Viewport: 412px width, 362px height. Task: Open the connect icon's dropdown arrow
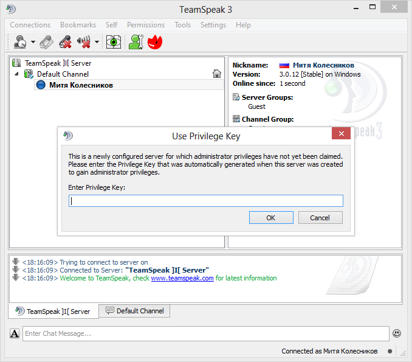coord(33,42)
